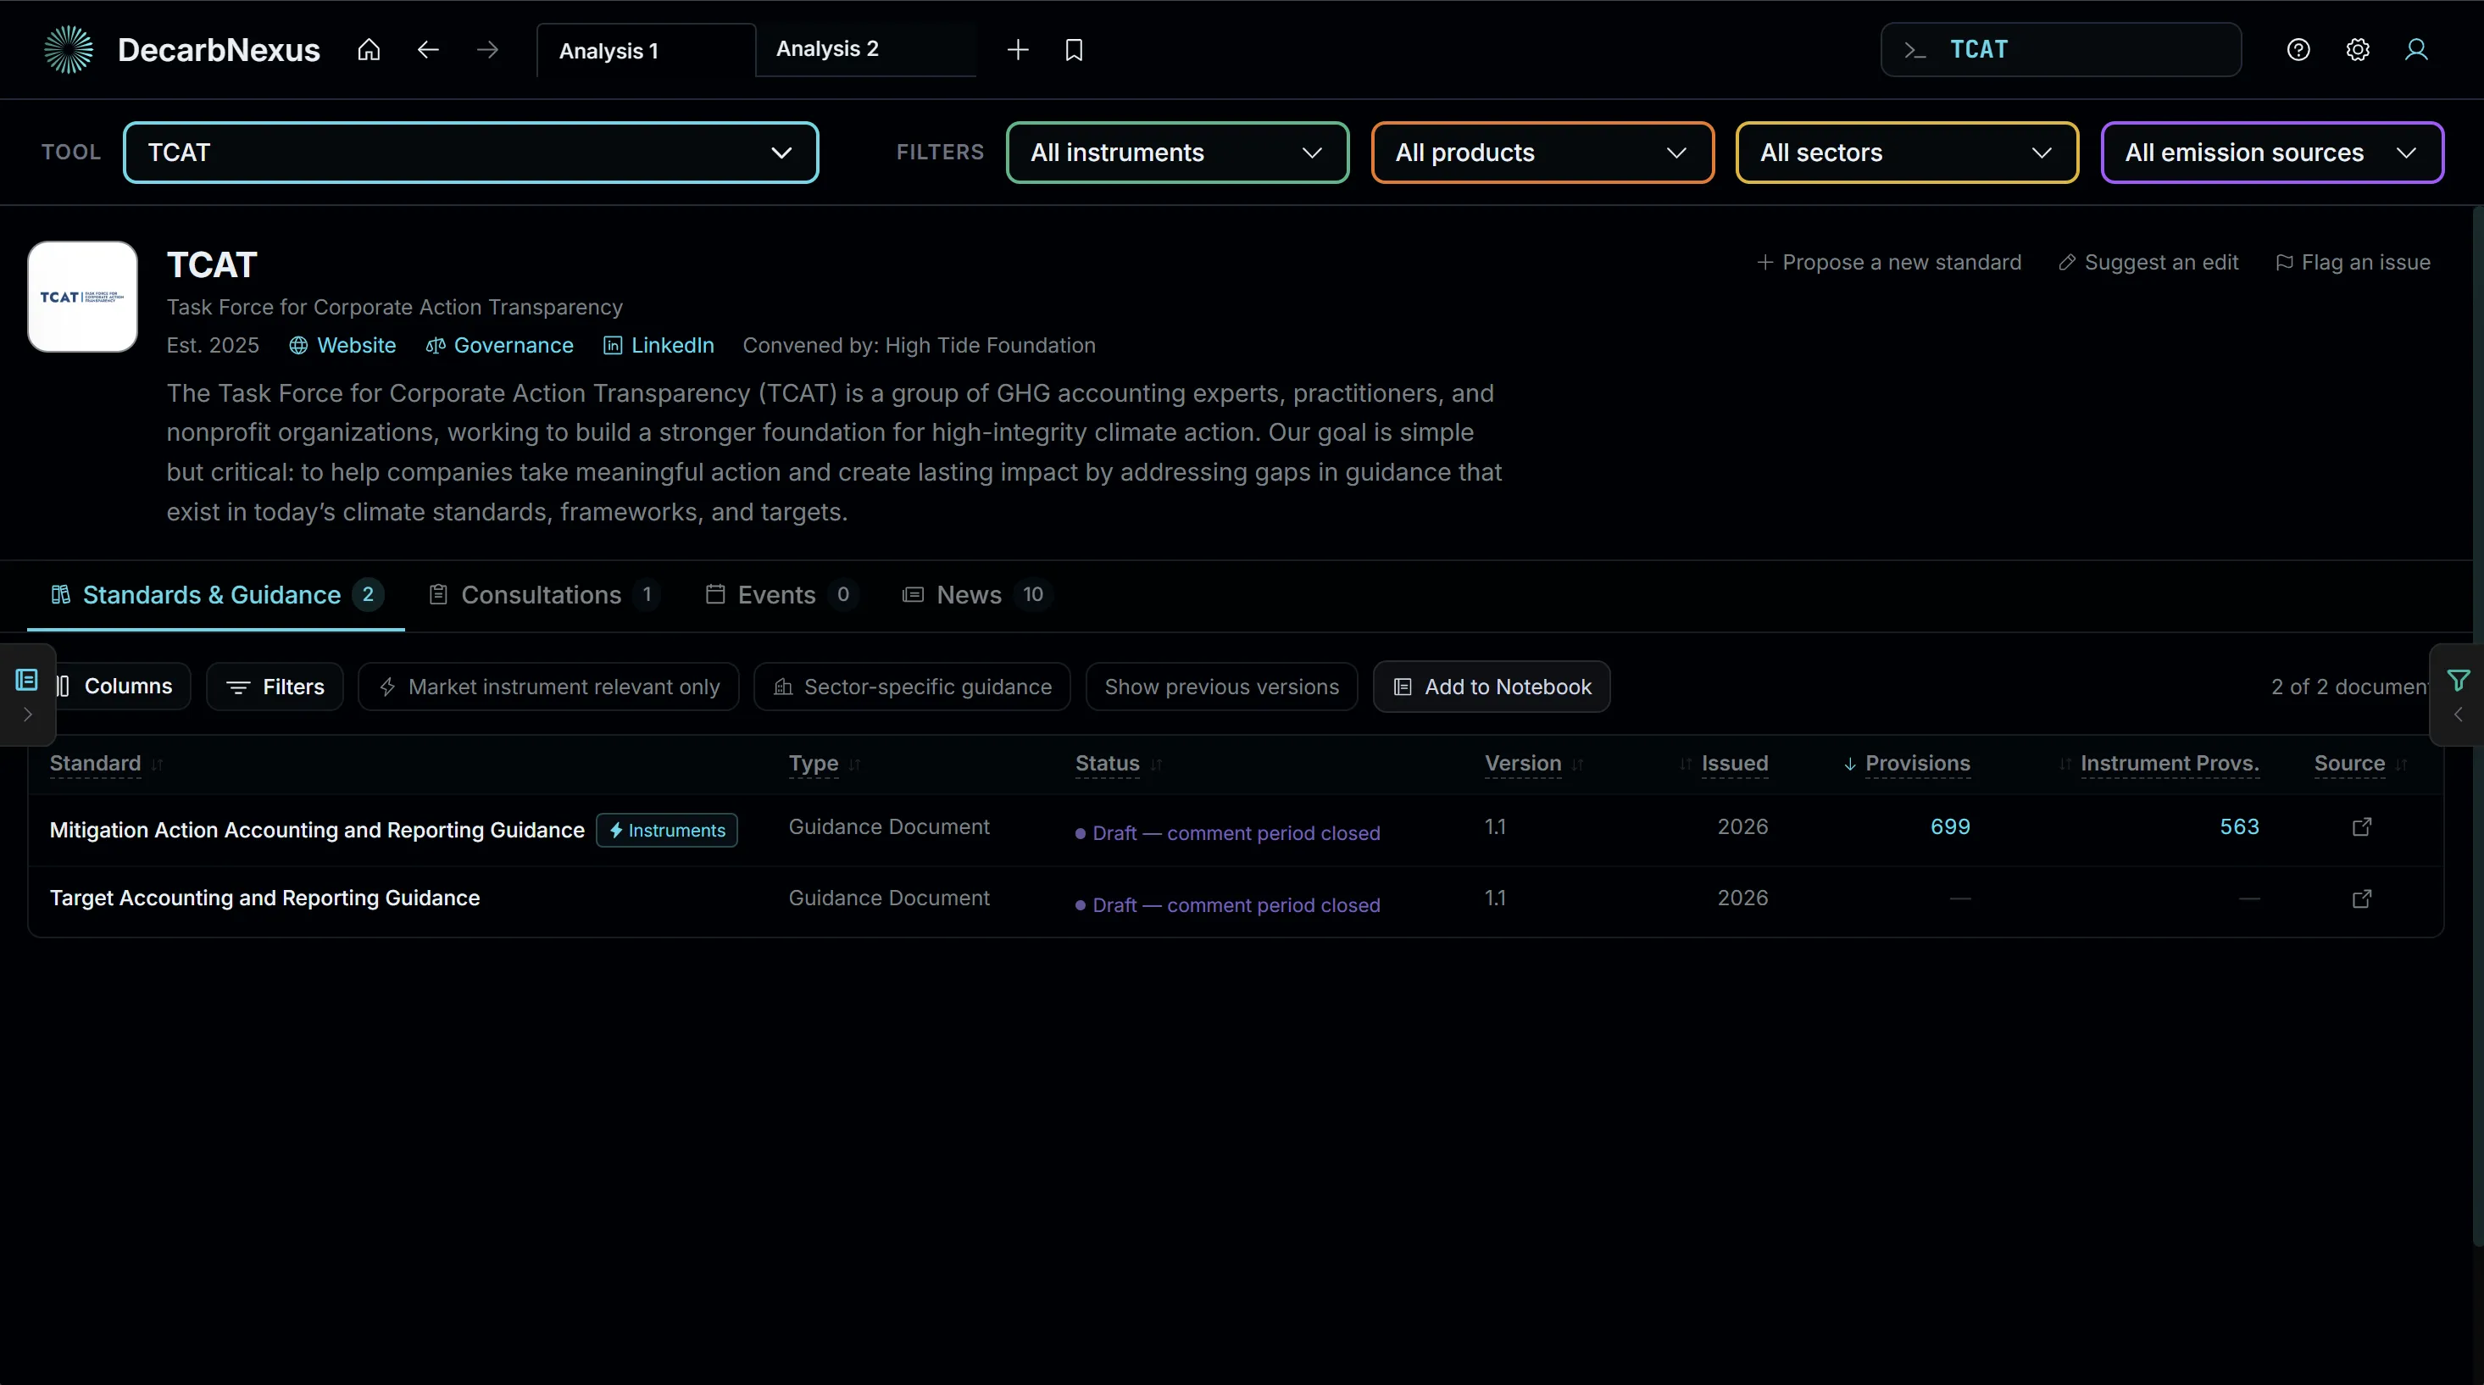
Task: Toggle Market instrument relevant only filter
Action: (548, 687)
